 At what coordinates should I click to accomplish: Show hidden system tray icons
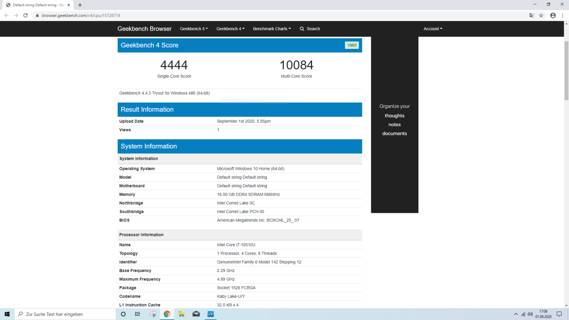pyautogui.click(x=516, y=314)
